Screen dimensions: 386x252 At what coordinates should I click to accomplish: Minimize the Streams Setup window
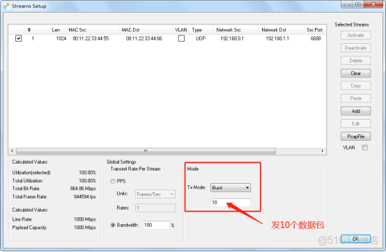click(x=347, y=4)
